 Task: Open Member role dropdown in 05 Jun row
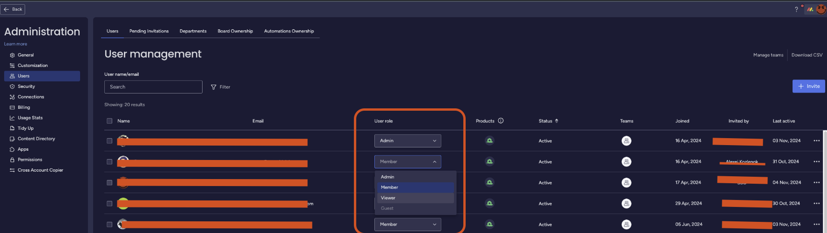click(x=407, y=225)
